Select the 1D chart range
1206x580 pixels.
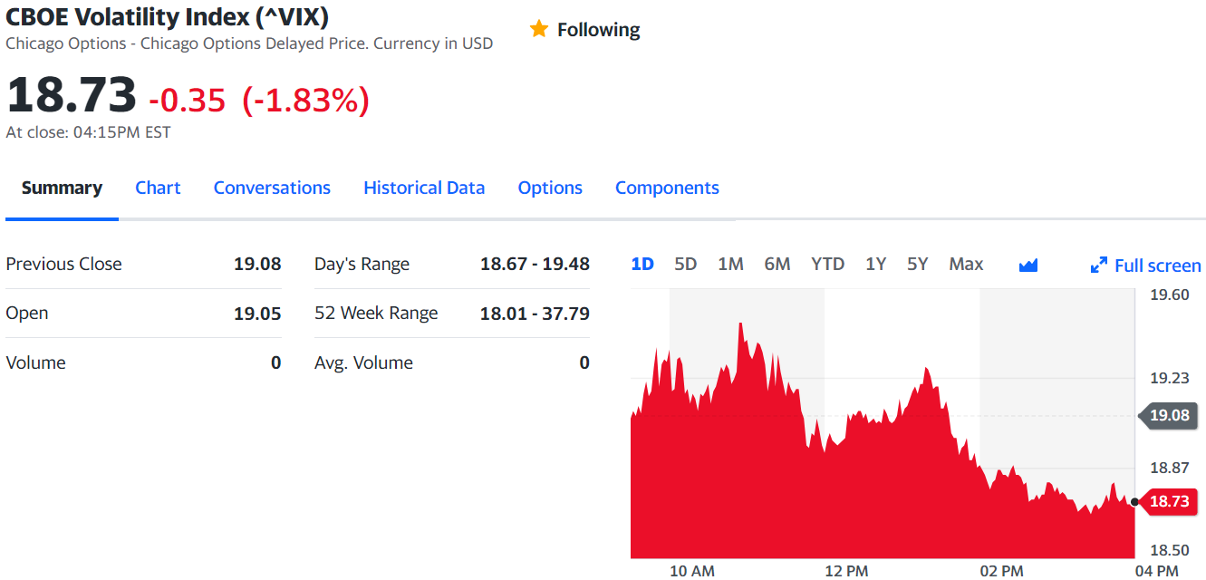(642, 264)
